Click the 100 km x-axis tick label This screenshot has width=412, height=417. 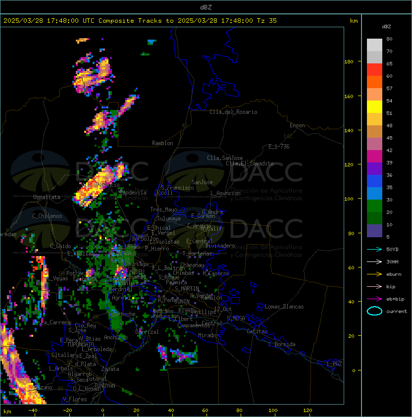(273, 411)
